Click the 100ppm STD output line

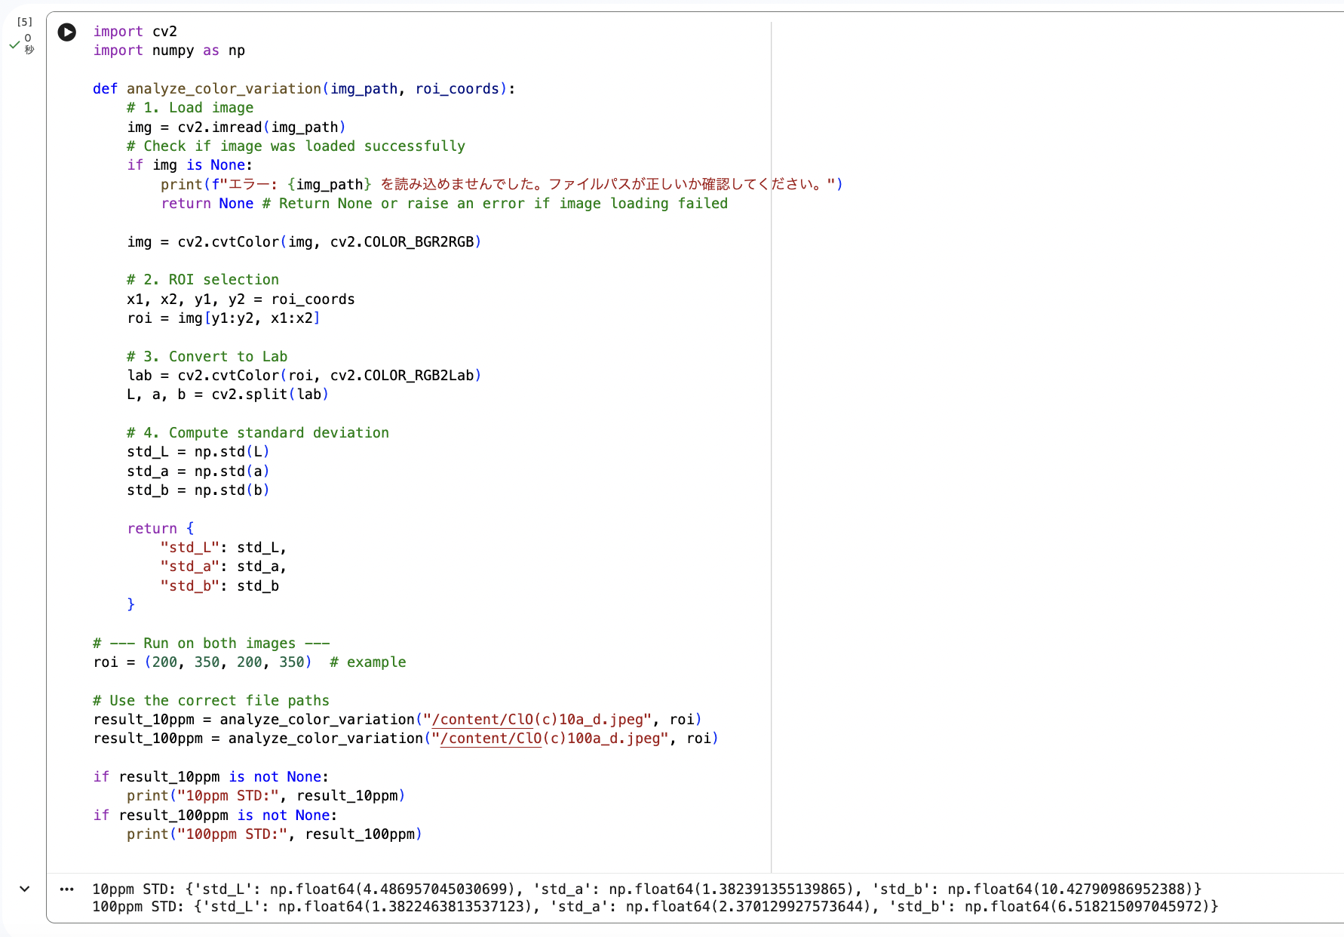302,907
